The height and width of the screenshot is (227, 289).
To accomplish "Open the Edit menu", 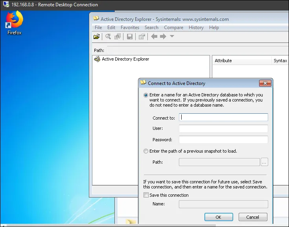I will tap(111, 28).
